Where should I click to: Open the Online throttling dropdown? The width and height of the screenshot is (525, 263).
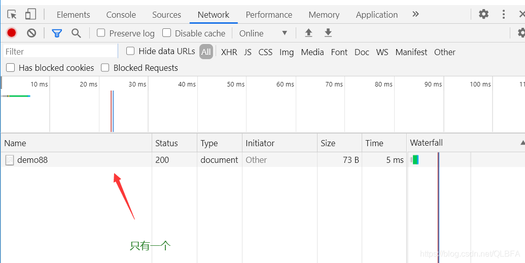click(263, 33)
